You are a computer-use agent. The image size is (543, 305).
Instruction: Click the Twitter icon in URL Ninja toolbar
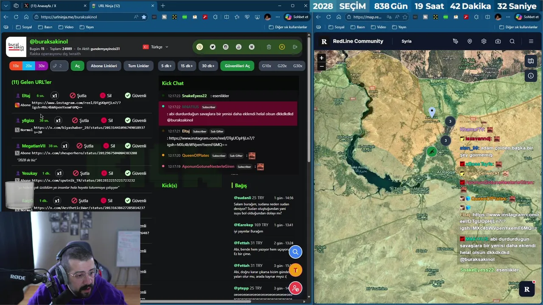click(x=213, y=47)
